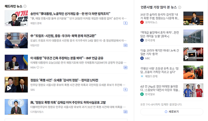Open related articles badge showing 22
This screenshot has height=121, width=208.
(x=125, y=112)
